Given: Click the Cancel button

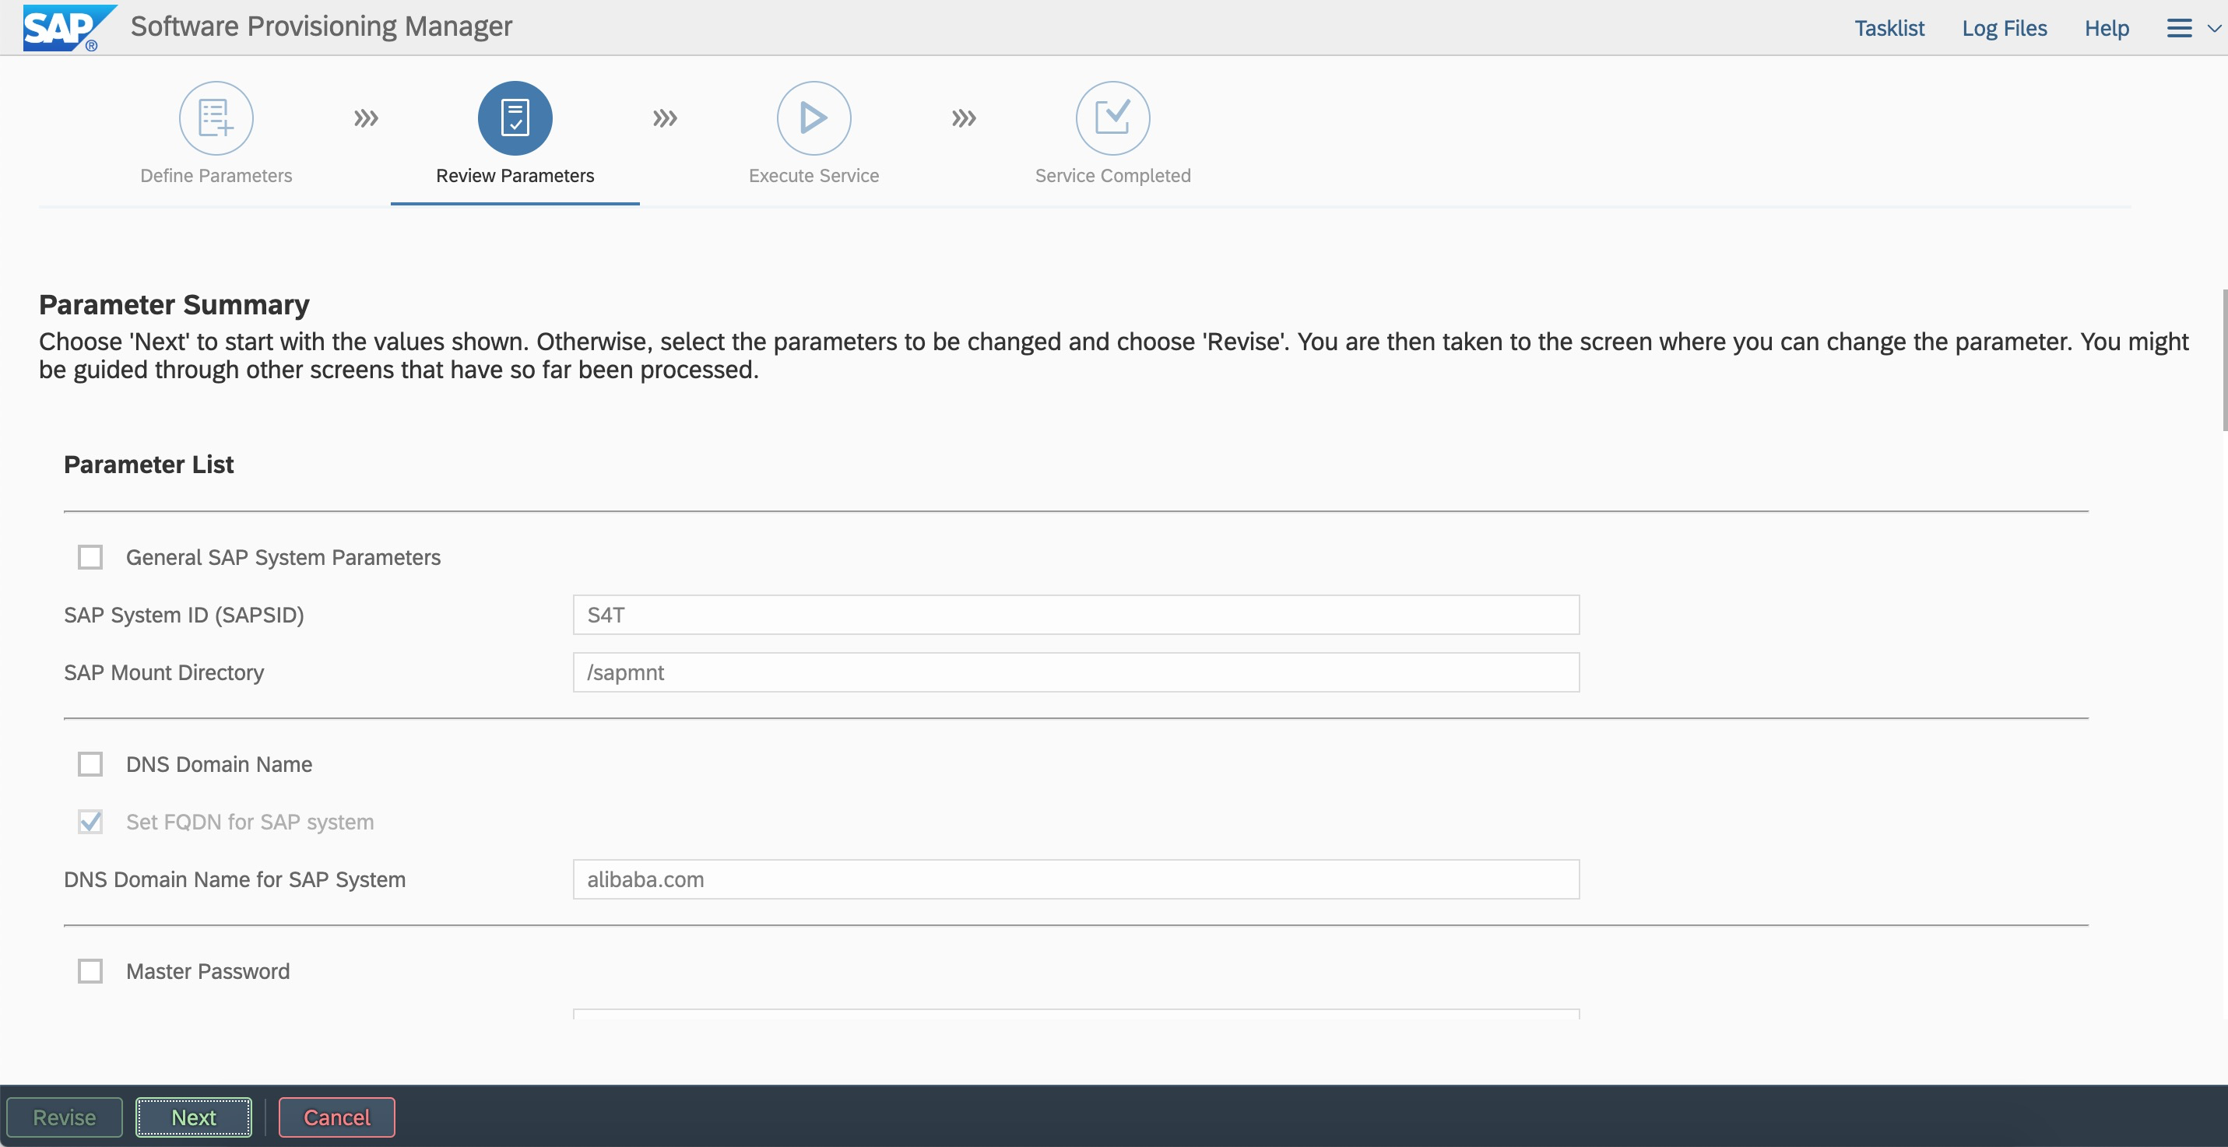Looking at the screenshot, I should [x=335, y=1117].
